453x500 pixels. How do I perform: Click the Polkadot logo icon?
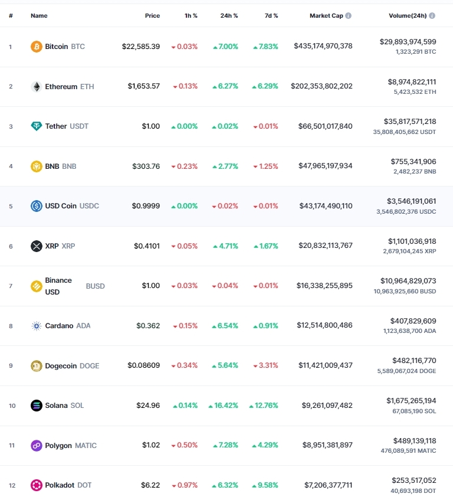tap(37, 485)
